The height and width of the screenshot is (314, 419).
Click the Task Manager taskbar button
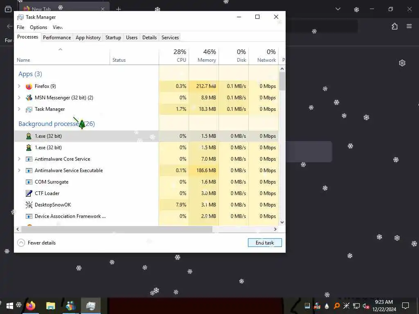(x=91, y=306)
